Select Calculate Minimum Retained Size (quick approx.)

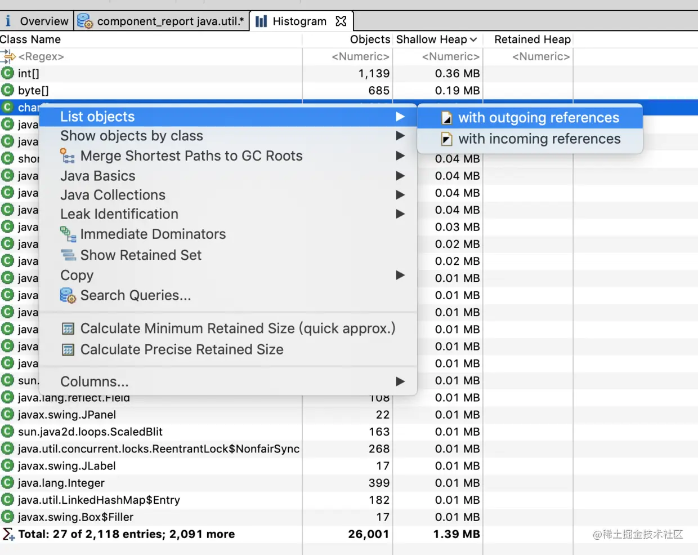coord(228,328)
